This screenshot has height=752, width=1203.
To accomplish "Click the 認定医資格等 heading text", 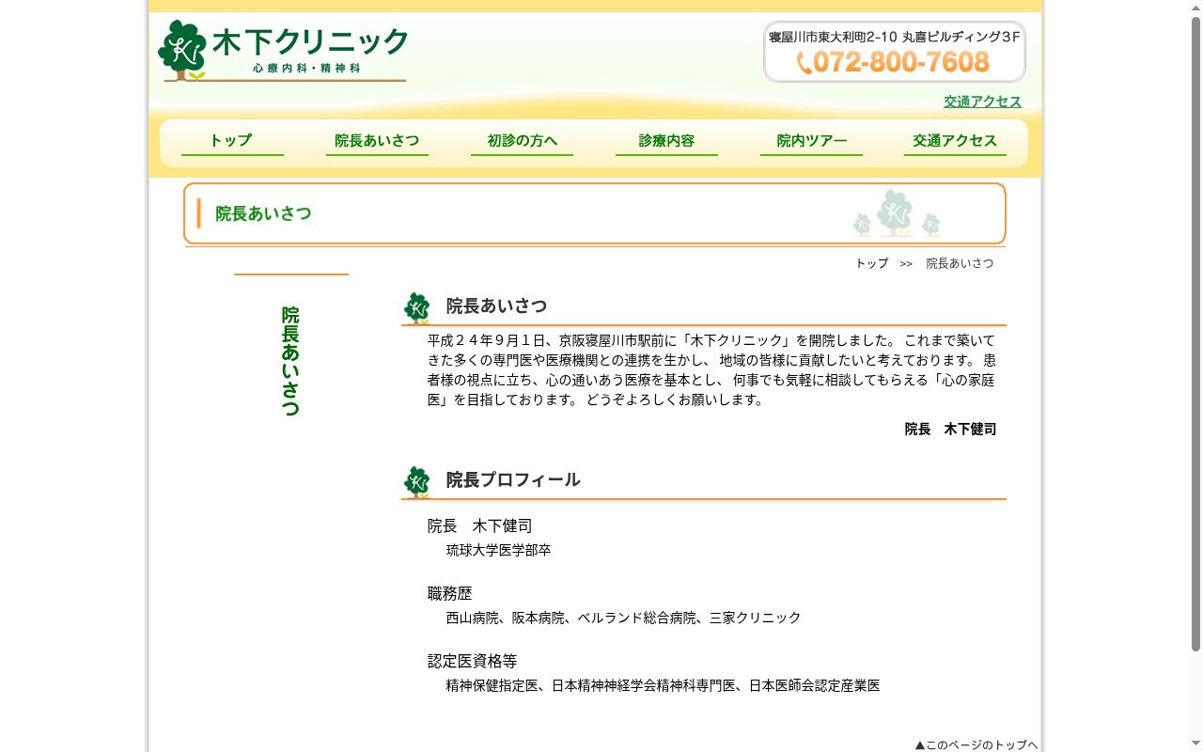I will (x=472, y=661).
